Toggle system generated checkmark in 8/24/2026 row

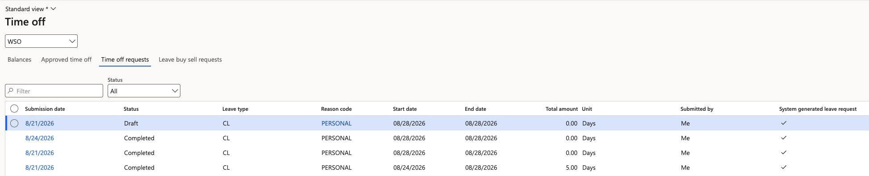784,138
